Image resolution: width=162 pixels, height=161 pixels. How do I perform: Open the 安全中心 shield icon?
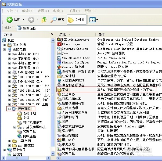[x=59, y=94]
